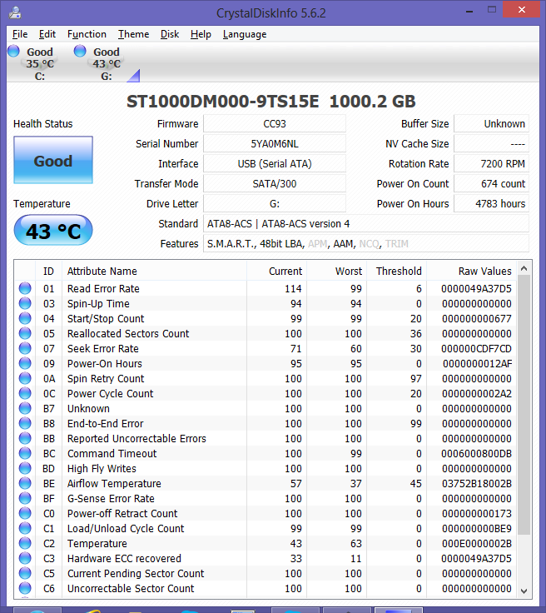Click the Current column header
The image size is (546, 613).
(277, 272)
